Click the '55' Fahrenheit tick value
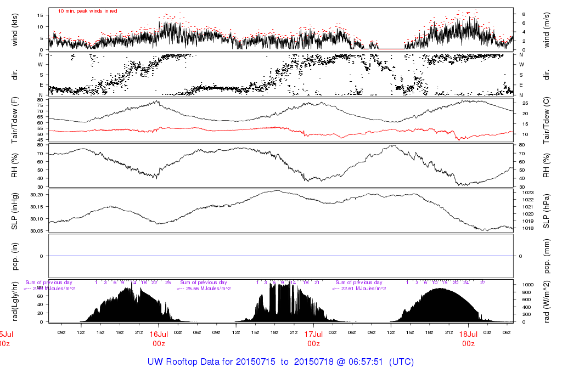Viewport: 562px width, 384px height. click(40, 128)
